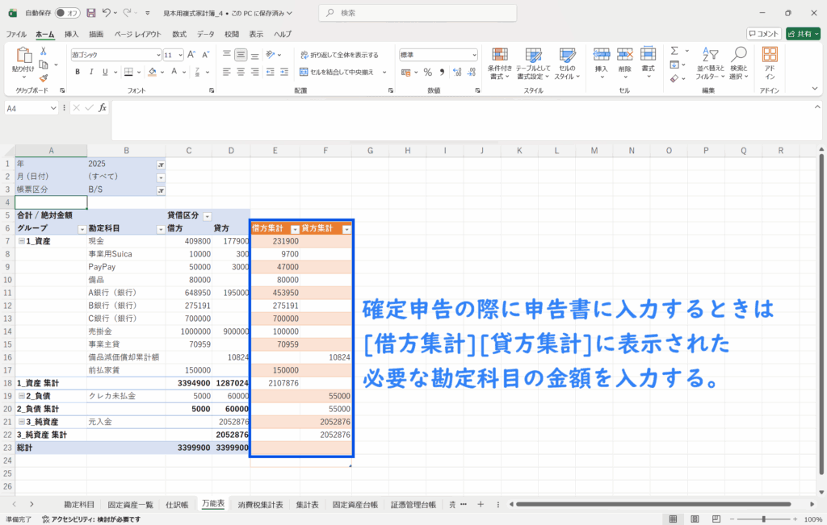
Task: Open the font name dropdown
Action: pos(158,55)
